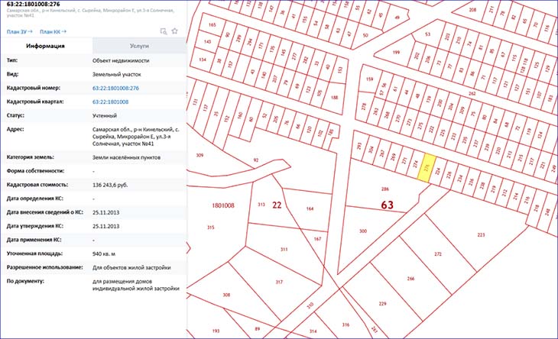Select parcel 199 on the map
This screenshot has height=339, width=558.
396,53
